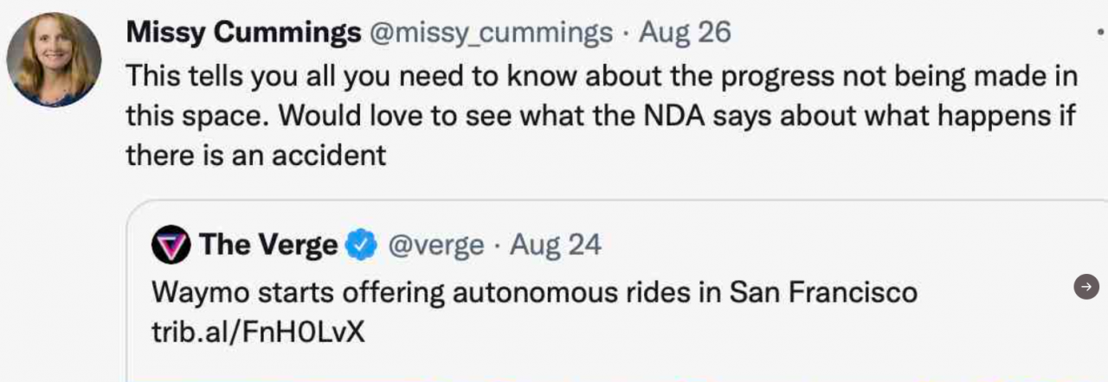
Task: Open the tweet's more options menu dot
Action: (1100, 33)
